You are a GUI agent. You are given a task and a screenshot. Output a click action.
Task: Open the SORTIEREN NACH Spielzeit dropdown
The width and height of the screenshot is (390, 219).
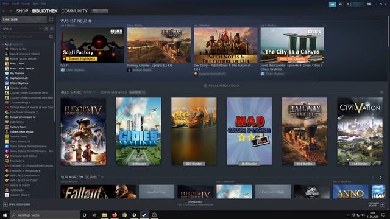coord(137,92)
